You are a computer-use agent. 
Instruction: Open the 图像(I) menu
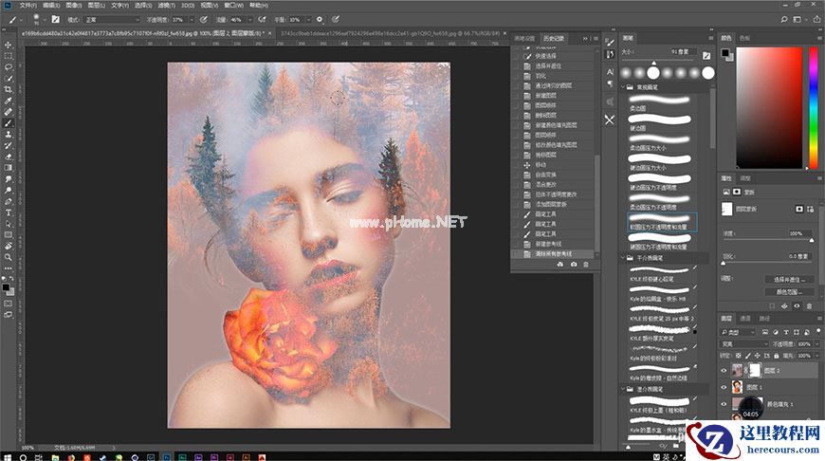point(74,5)
